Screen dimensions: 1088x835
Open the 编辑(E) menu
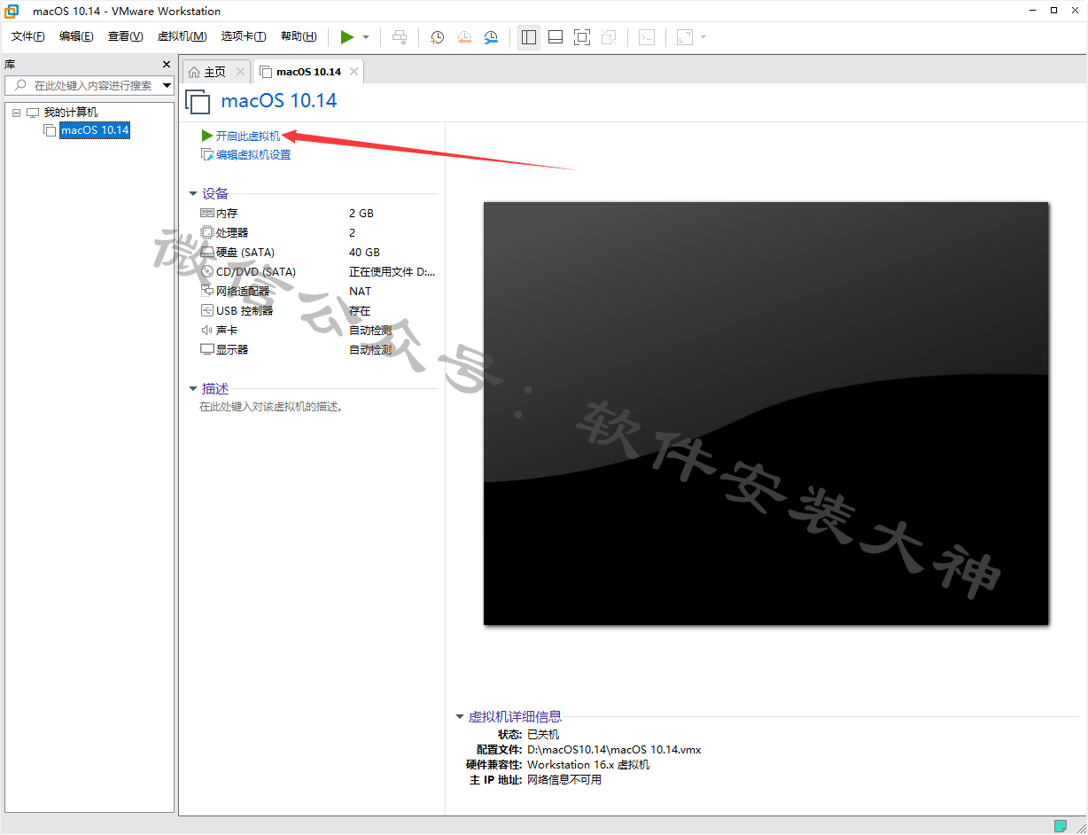[x=76, y=36]
